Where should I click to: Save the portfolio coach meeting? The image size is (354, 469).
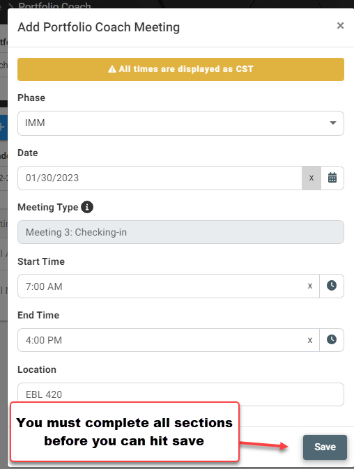(x=325, y=447)
